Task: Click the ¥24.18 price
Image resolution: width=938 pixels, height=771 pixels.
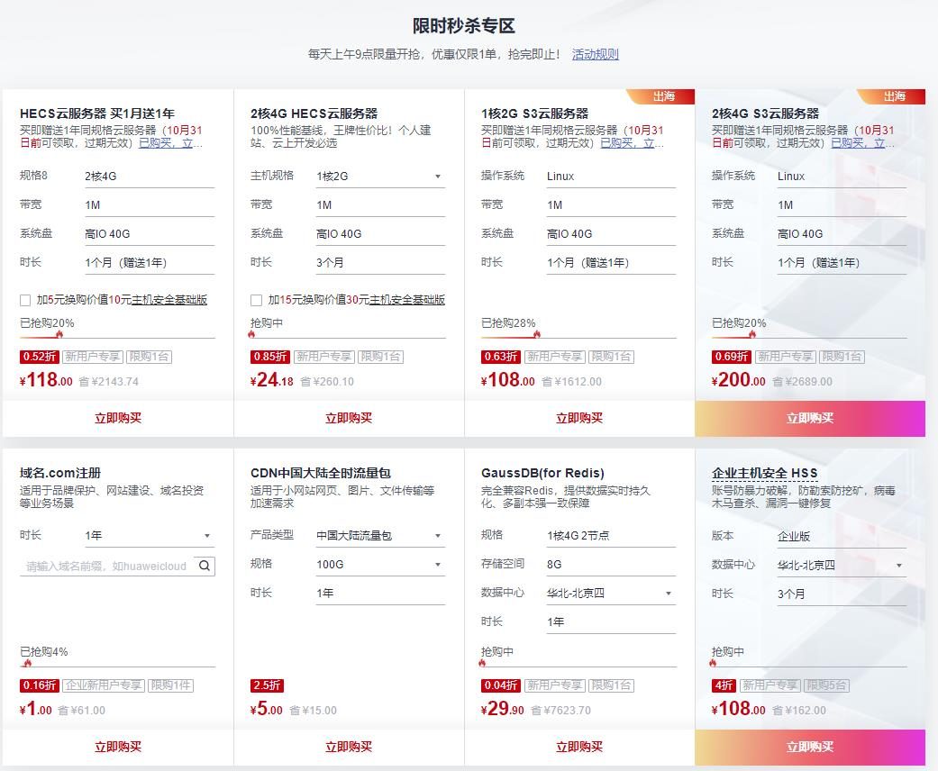Action: pos(272,380)
